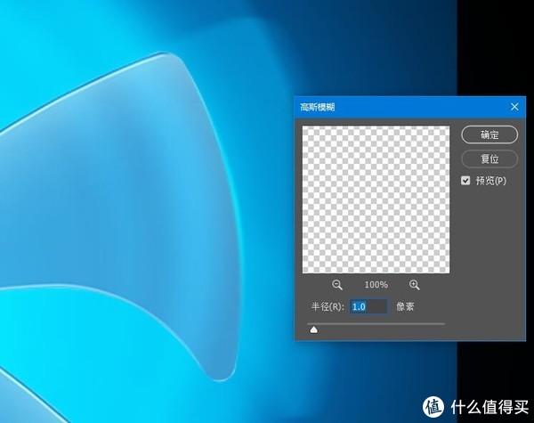Click the 100% zoom level text

click(376, 285)
